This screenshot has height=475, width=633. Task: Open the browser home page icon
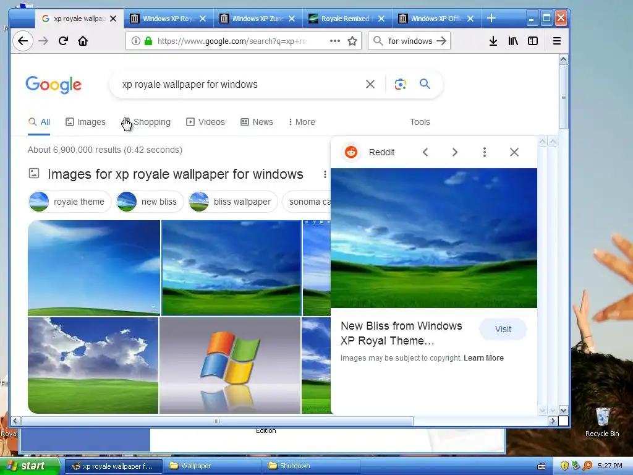(83, 41)
